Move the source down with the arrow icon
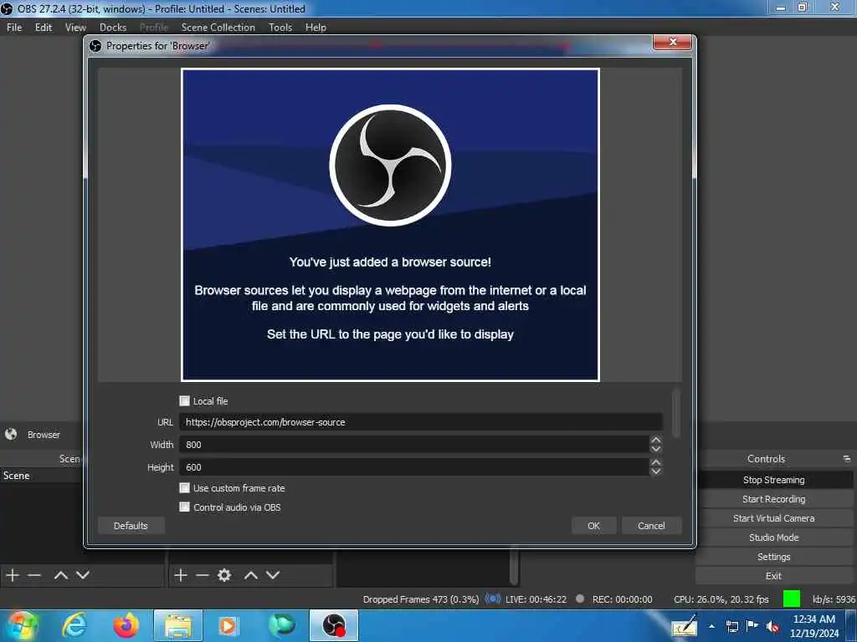This screenshot has width=857, height=642. (x=273, y=575)
